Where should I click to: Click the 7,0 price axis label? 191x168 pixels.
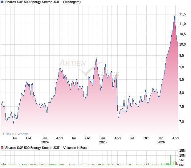[x=183, y=122]
